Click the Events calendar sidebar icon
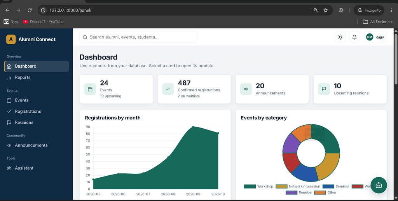398x201 pixels. pos(9,100)
